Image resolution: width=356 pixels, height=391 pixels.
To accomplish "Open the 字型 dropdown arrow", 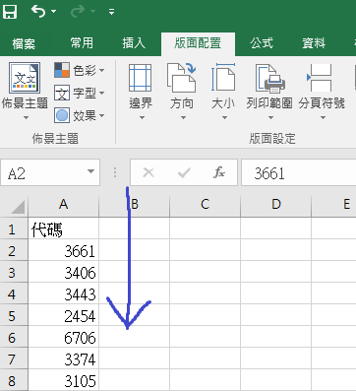I will (101, 94).
